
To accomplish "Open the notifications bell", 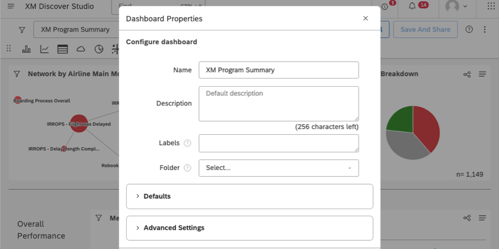I will pyautogui.click(x=413, y=6).
